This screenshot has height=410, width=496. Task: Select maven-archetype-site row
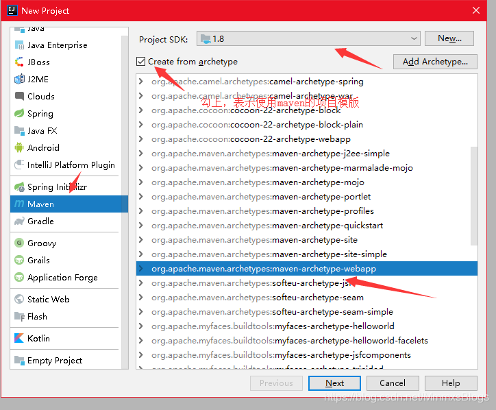click(306, 240)
